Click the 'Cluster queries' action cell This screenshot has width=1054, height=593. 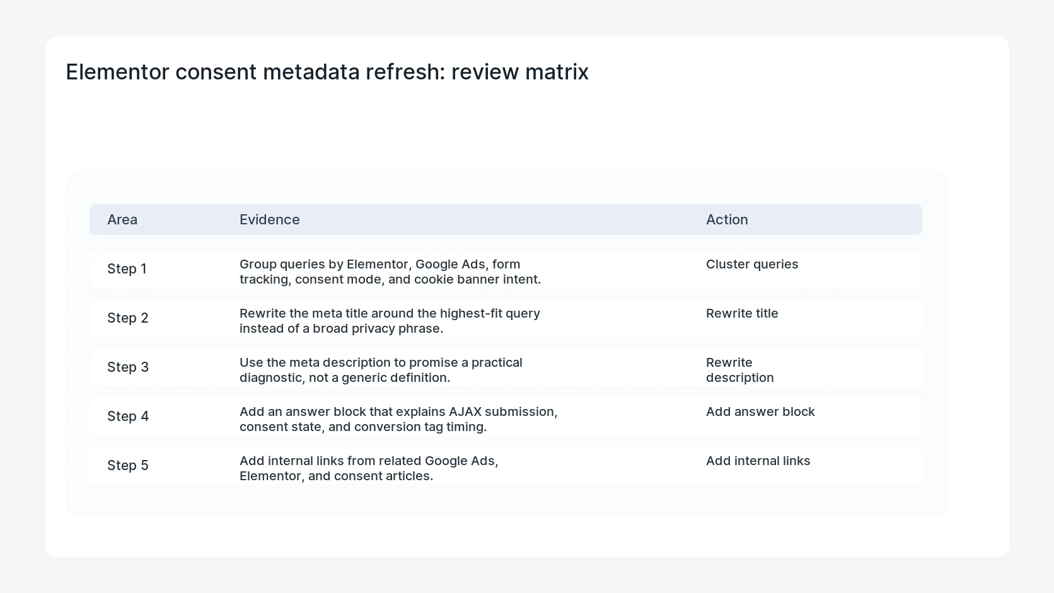pyautogui.click(x=752, y=264)
